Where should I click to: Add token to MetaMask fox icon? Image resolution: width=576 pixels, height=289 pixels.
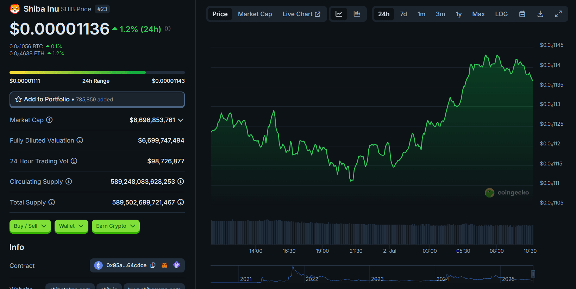[164, 265]
